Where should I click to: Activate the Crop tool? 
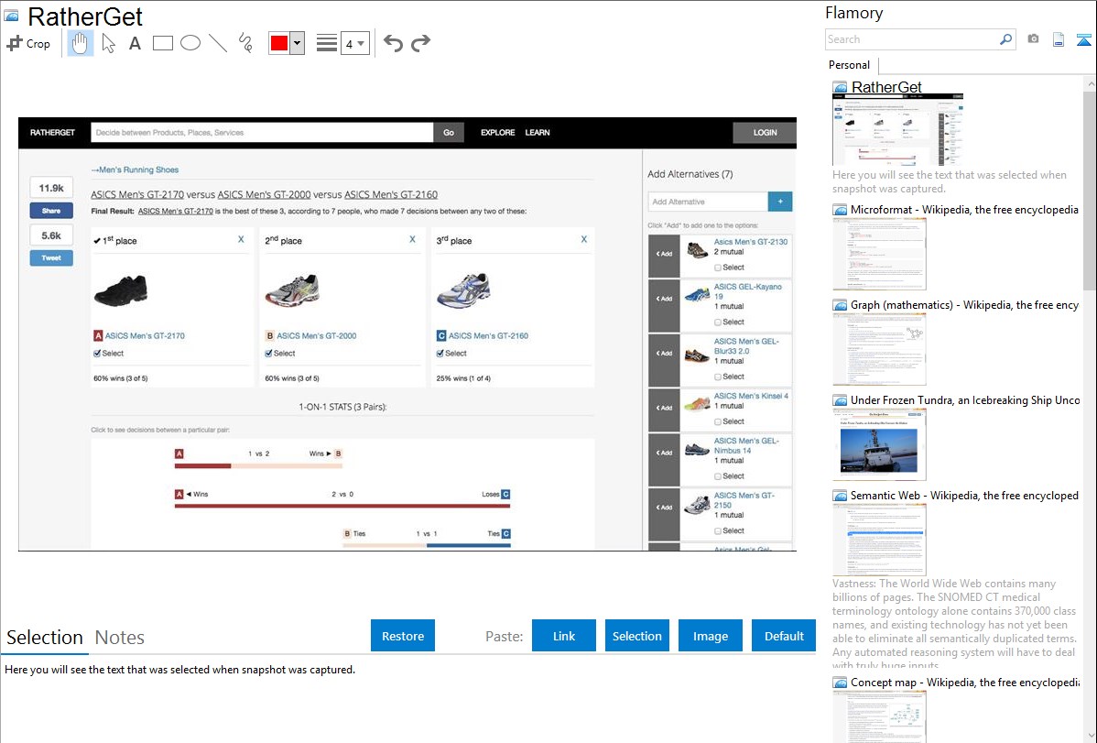tap(28, 43)
